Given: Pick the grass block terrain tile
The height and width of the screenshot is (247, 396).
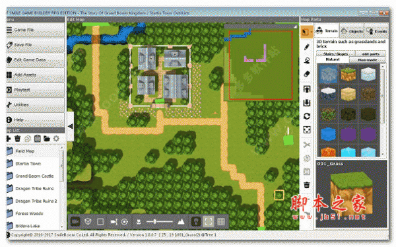Looking at the screenshot, I should [348, 75].
